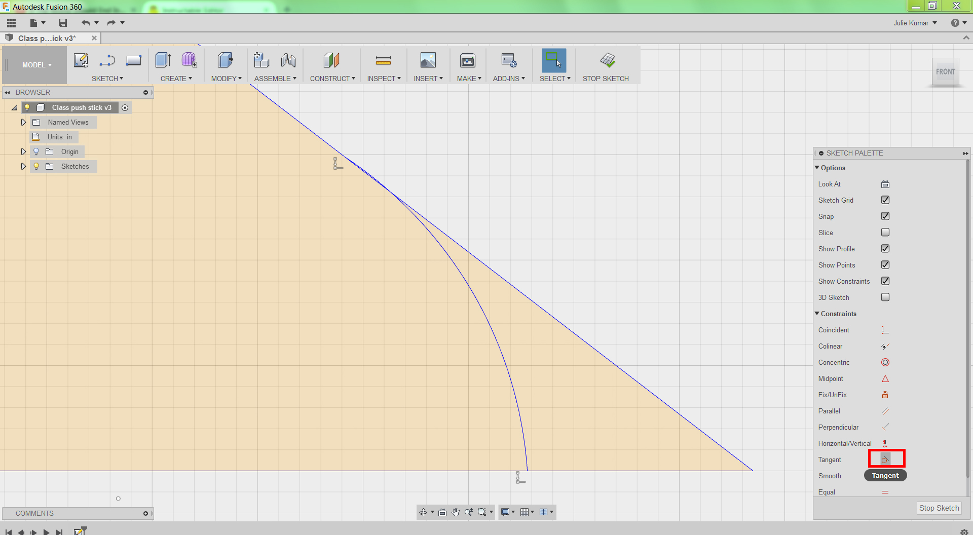Screen dimensions: 973x535
Task: Select the Rectangle sketch tool icon
Action: pos(134,61)
